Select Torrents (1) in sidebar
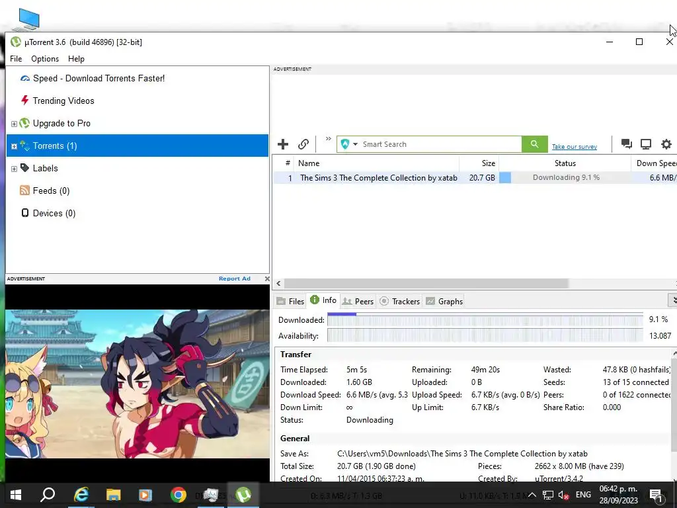Viewport: 677px width, 508px height. point(138,146)
